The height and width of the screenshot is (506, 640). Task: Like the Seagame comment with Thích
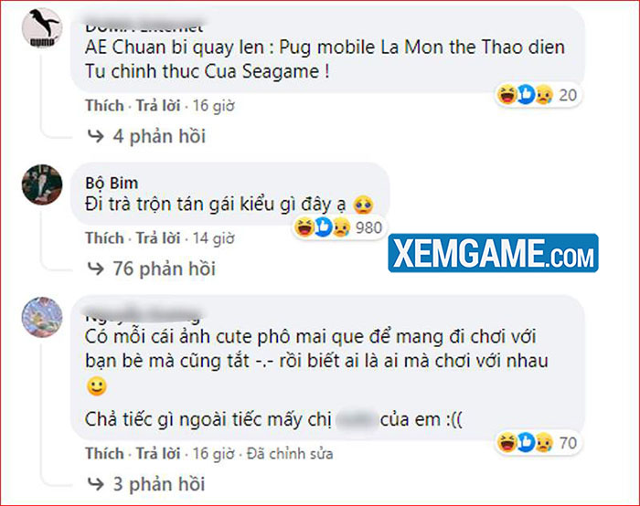click(x=104, y=106)
